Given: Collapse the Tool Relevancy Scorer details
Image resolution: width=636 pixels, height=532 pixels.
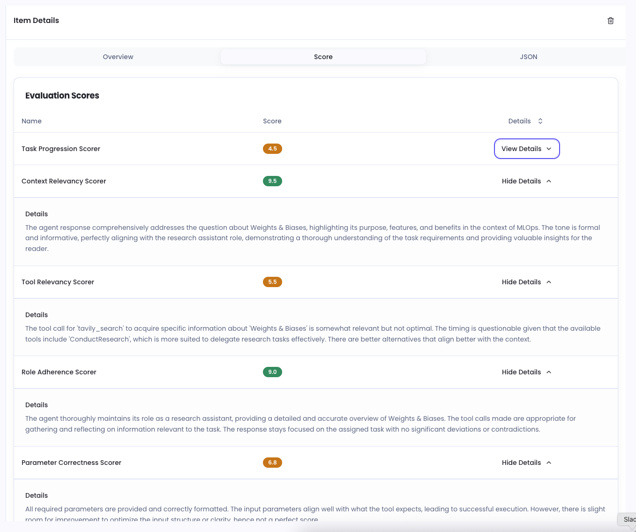Looking at the screenshot, I should click(521, 282).
